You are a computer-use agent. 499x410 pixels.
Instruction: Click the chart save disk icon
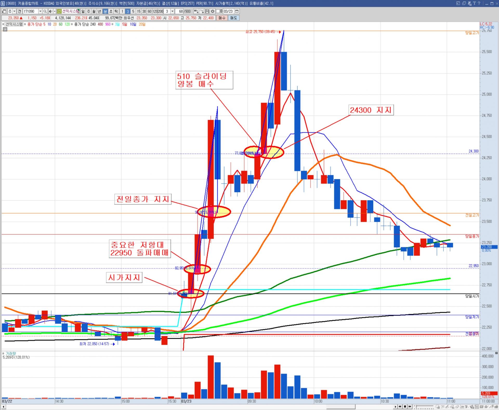point(207,11)
